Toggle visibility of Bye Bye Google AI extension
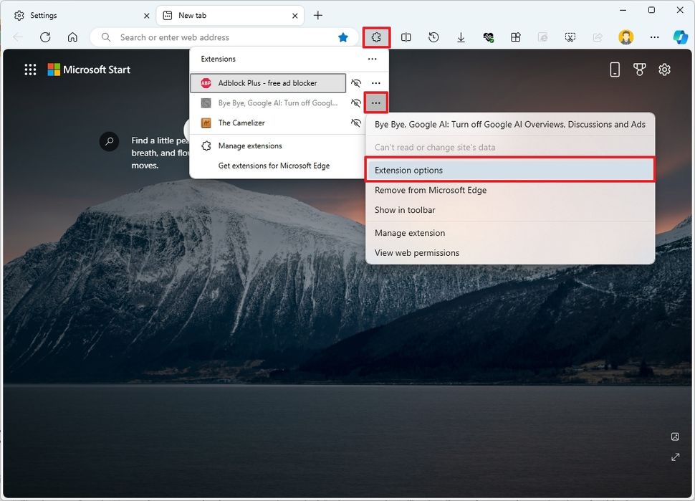Viewport: 695px width, 501px height. click(356, 102)
